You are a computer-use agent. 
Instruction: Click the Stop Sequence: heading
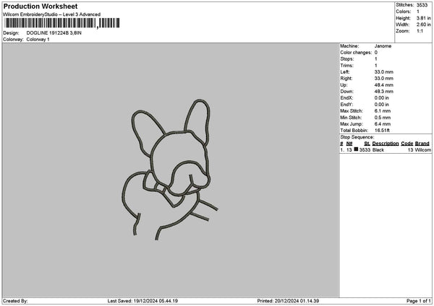(357, 137)
